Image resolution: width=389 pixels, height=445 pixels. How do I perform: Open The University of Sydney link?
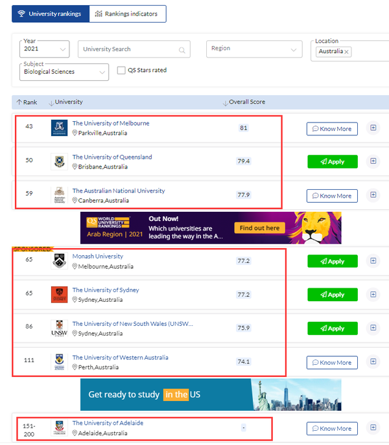pos(106,290)
